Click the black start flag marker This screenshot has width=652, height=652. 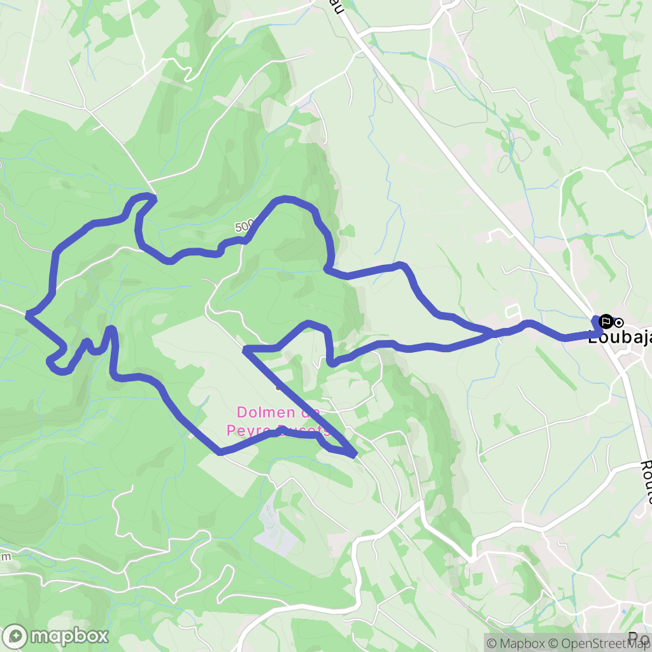606,322
